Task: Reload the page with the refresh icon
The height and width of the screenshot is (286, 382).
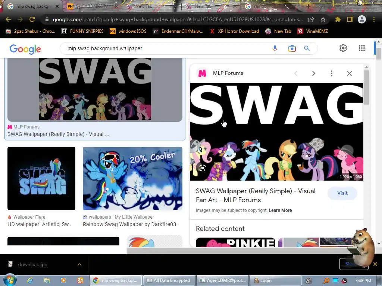Action: pos(32,19)
